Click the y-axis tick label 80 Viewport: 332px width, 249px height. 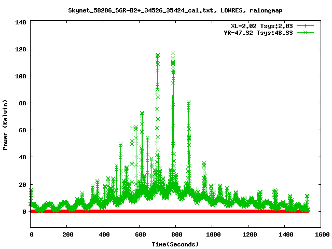[22, 103]
